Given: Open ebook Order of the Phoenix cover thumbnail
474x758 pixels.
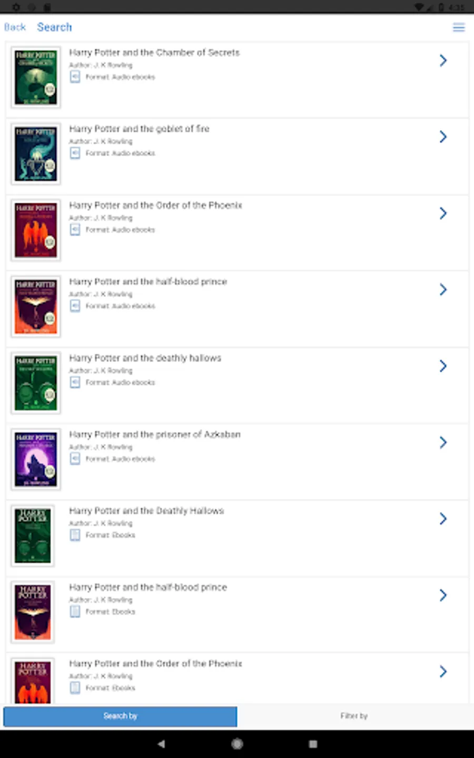Looking at the screenshot, I should [33, 681].
